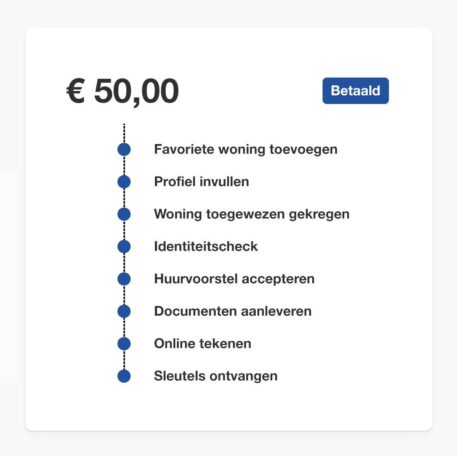Image resolution: width=457 pixels, height=456 pixels.
Task: Select the Online tekenen step dot
Action: point(124,343)
